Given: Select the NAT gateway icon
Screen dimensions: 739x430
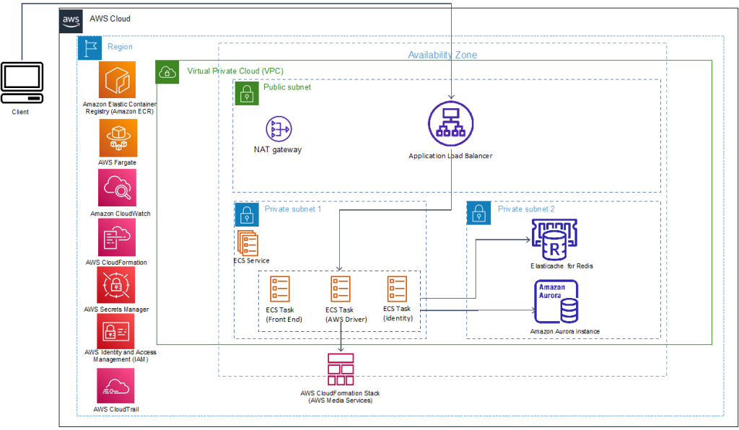Looking at the screenshot, I should tap(278, 128).
